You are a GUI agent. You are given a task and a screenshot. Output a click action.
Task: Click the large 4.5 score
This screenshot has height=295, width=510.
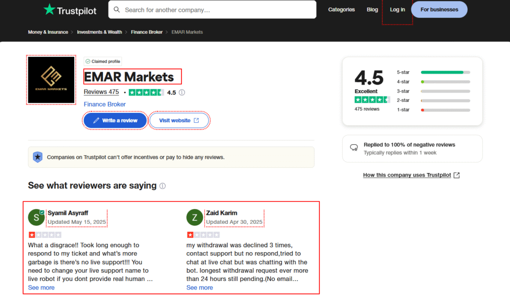[369, 78]
